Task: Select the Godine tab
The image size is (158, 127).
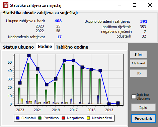Action: click(x=45, y=47)
